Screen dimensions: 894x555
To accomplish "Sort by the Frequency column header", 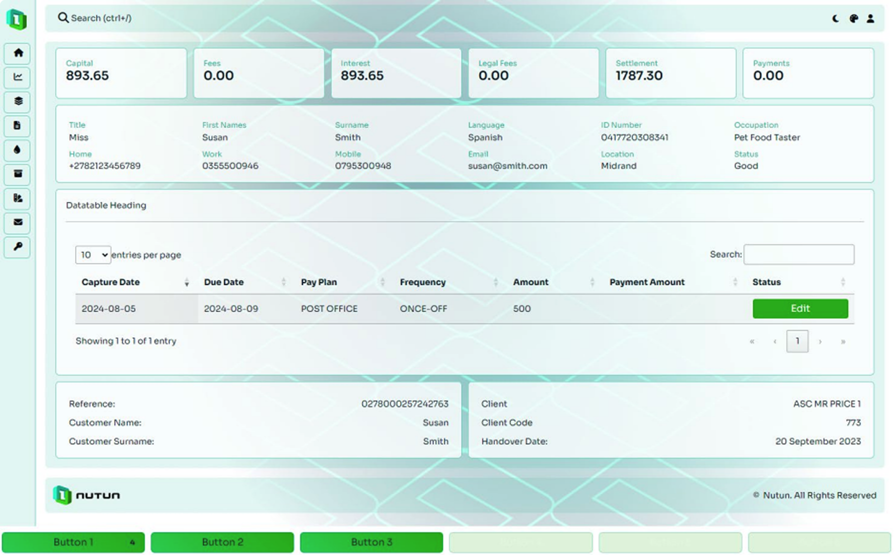I will tap(422, 282).
